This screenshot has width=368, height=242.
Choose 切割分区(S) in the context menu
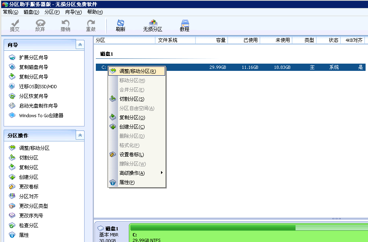(137, 99)
